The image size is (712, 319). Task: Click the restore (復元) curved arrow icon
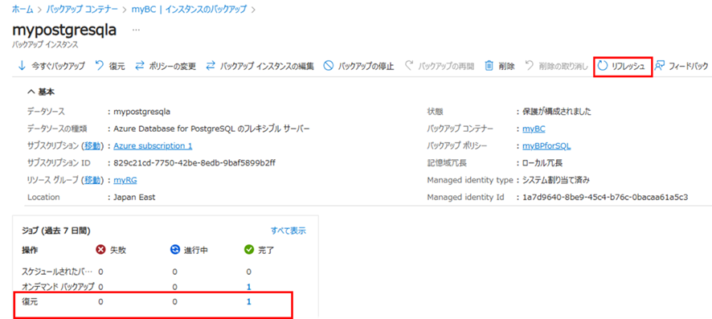[100, 66]
